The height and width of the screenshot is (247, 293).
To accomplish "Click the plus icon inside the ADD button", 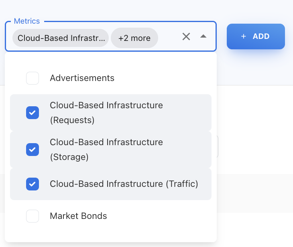I will [x=243, y=36].
